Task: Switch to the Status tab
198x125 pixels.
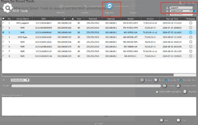Action: click(x=133, y=6)
